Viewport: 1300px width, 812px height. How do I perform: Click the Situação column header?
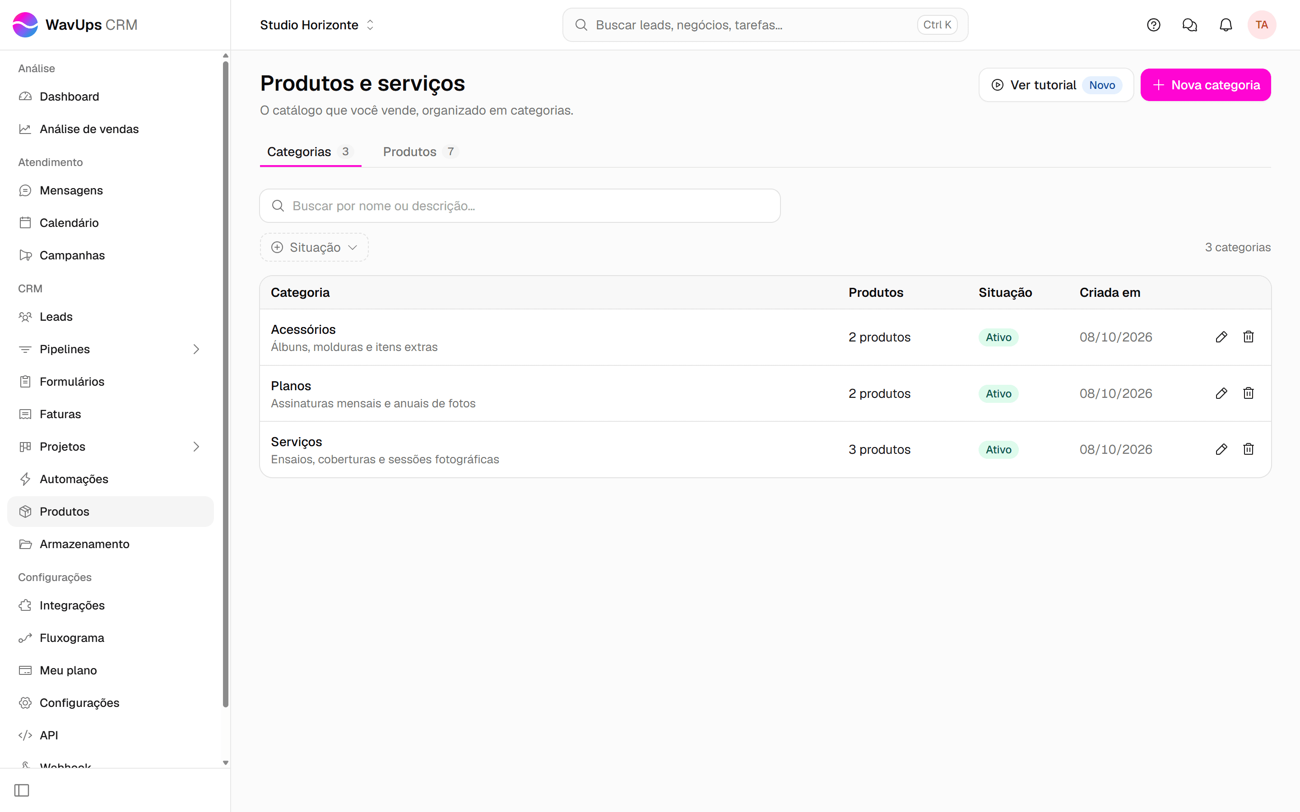click(1005, 293)
